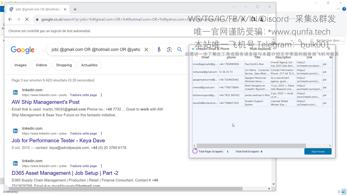The height and width of the screenshot is (195, 347).
Task: Open Job for Performance Tester - Keya Dave
Action: (58, 141)
